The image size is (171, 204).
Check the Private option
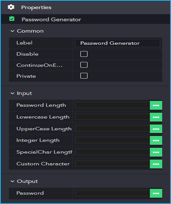click(84, 76)
